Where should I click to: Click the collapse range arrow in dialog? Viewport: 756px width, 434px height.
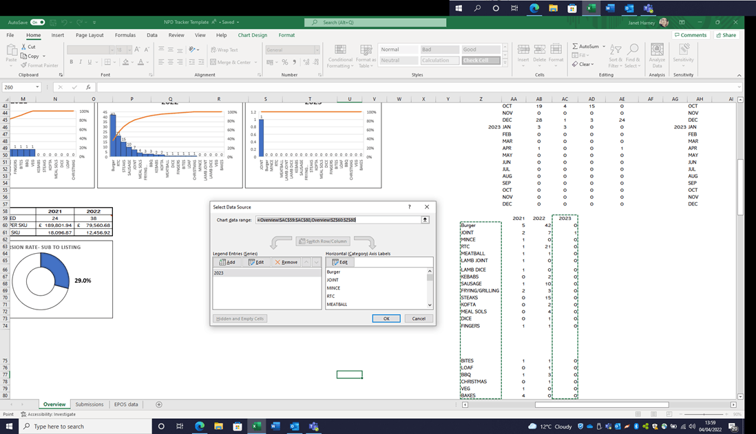coord(425,219)
